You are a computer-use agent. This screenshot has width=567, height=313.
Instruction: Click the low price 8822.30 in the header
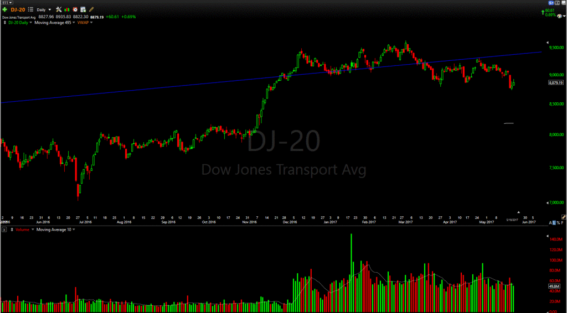click(80, 17)
